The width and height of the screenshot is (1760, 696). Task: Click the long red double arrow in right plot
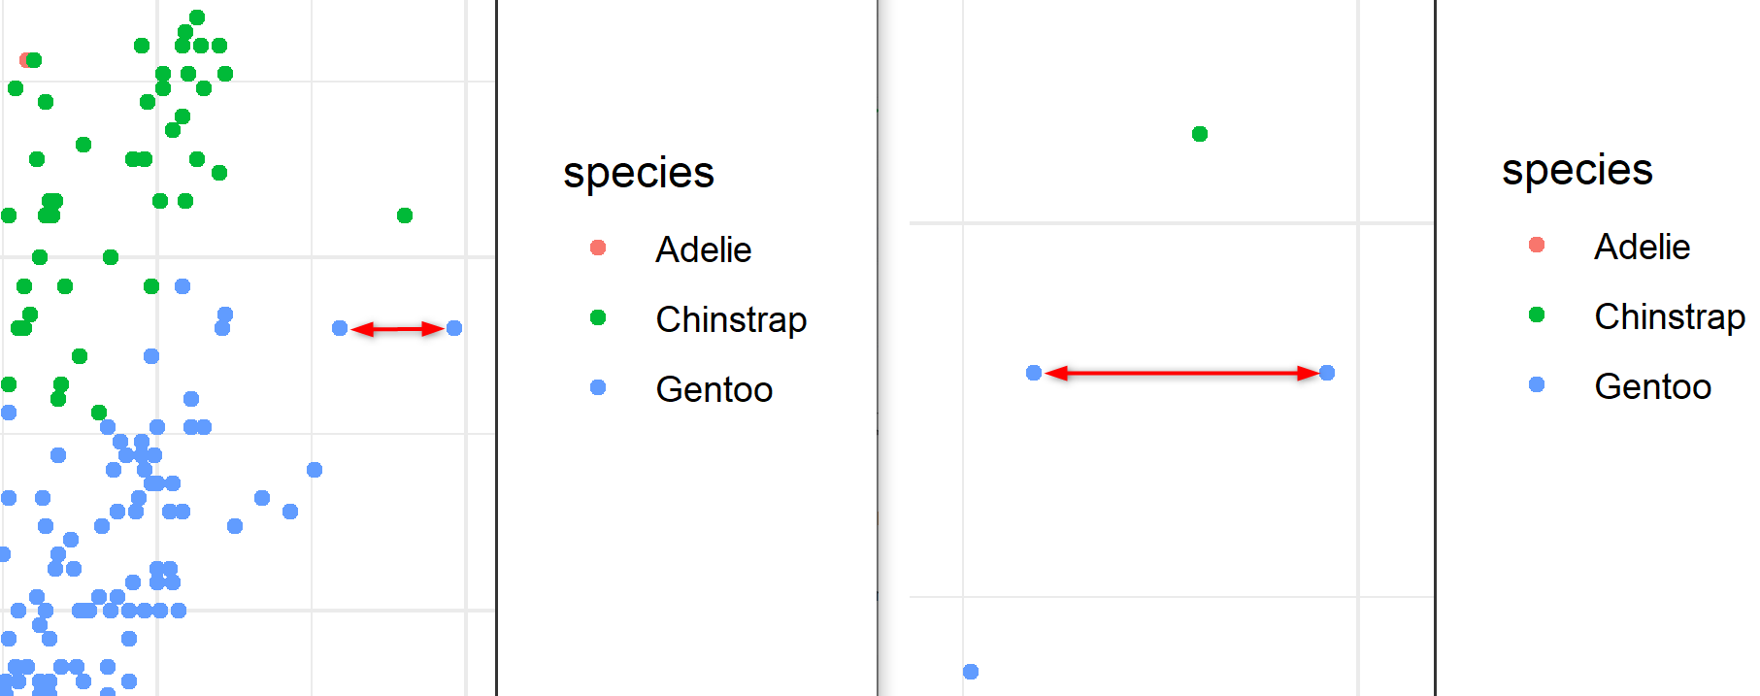[1181, 373]
